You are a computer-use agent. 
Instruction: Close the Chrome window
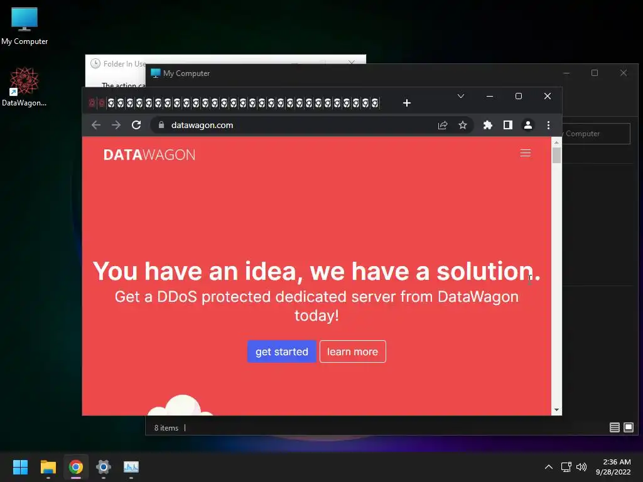tap(548, 96)
